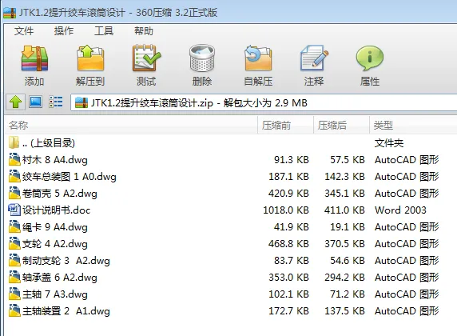Click the 345.1 KB compressed size
The width and height of the screenshot is (457, 336).
344,194
